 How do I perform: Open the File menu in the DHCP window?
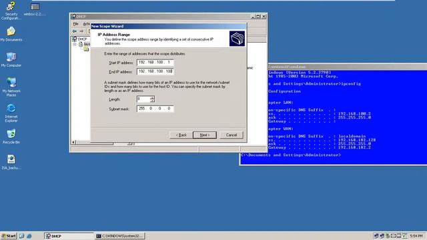[75, 24]
